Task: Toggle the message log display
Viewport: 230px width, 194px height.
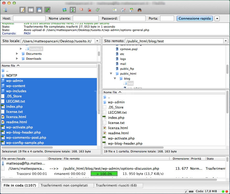Action: [x=23, y=10]
